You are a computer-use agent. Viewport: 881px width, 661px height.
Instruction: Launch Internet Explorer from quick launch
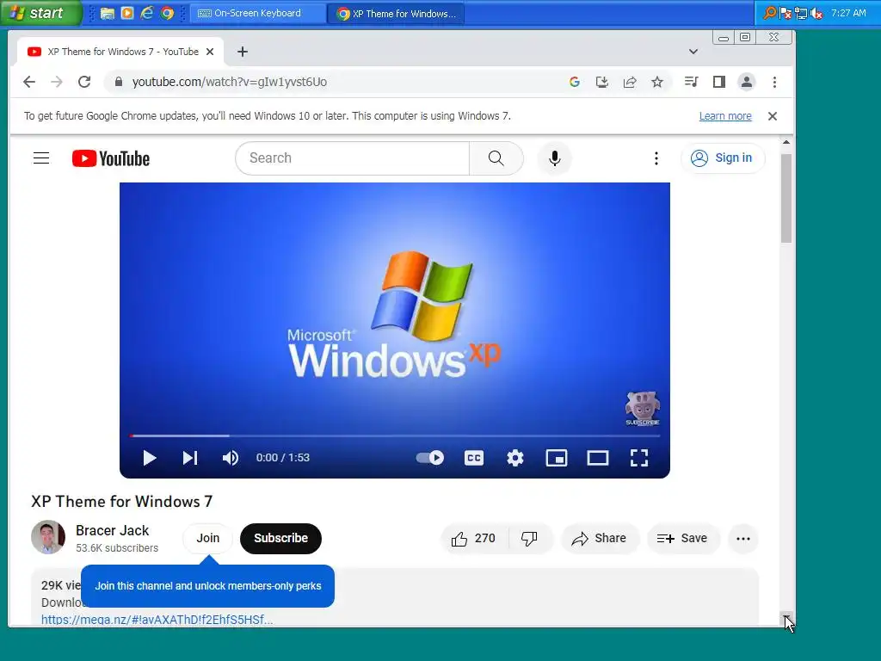[146, 13]
